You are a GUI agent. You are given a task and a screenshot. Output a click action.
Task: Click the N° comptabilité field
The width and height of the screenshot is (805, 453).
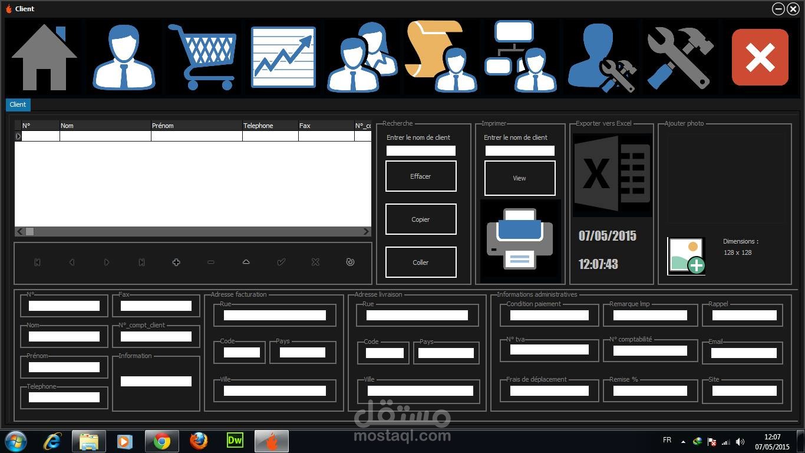coord(650,351)
